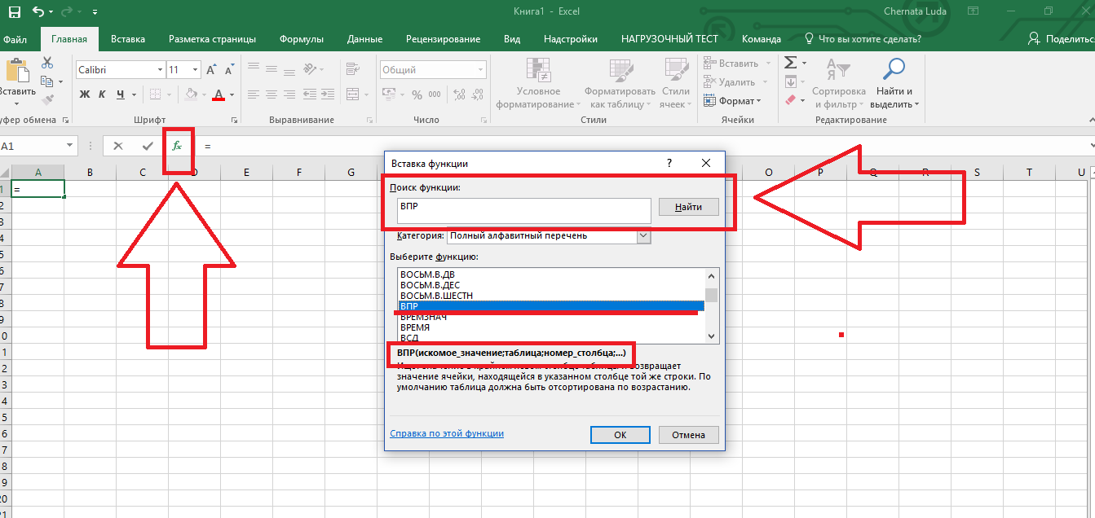
Task: Click the Conditional Formatting icon
Action: point(538,70)
